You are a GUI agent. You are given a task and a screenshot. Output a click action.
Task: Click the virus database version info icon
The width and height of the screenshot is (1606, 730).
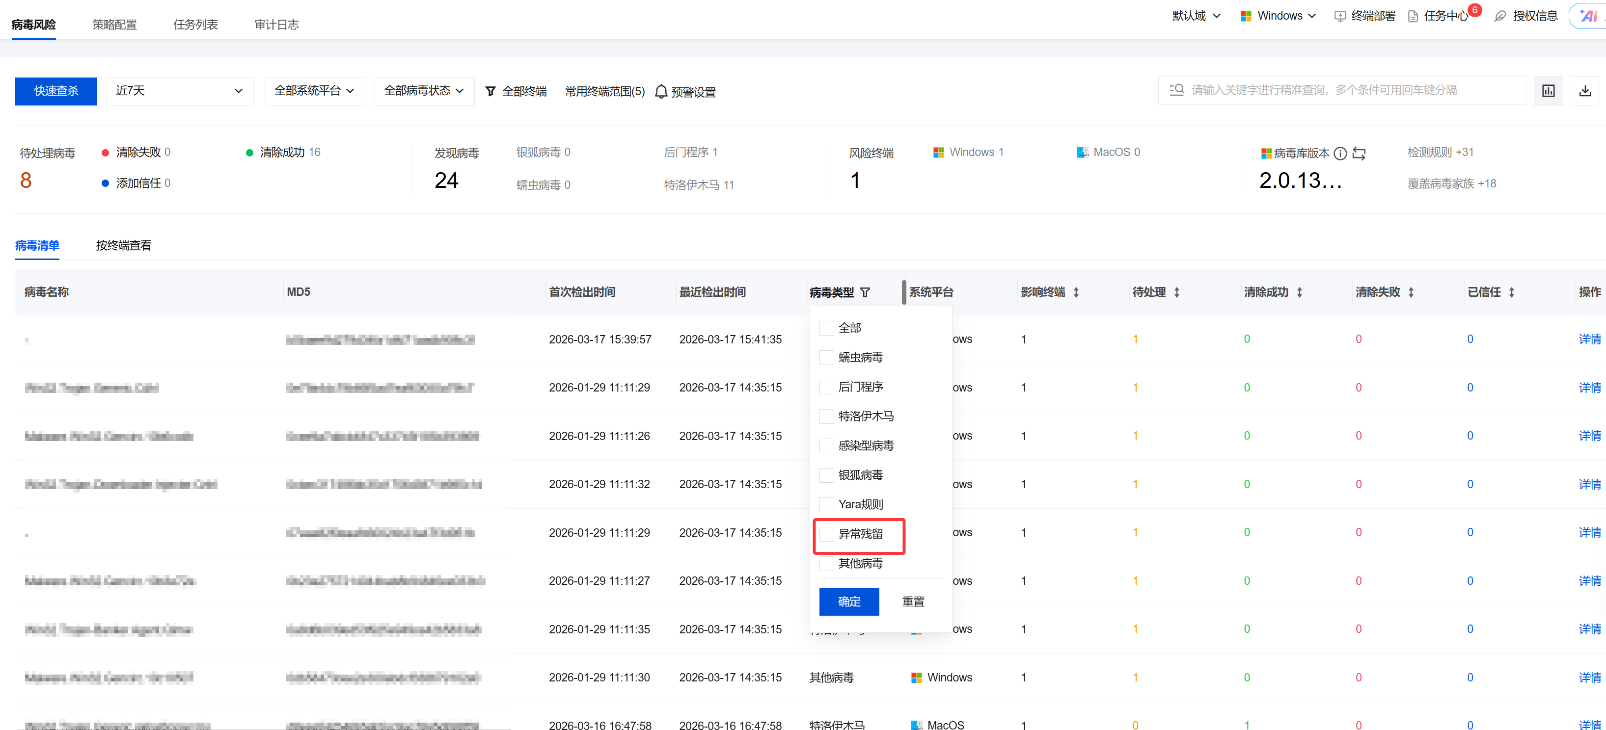click(1340, 153)
